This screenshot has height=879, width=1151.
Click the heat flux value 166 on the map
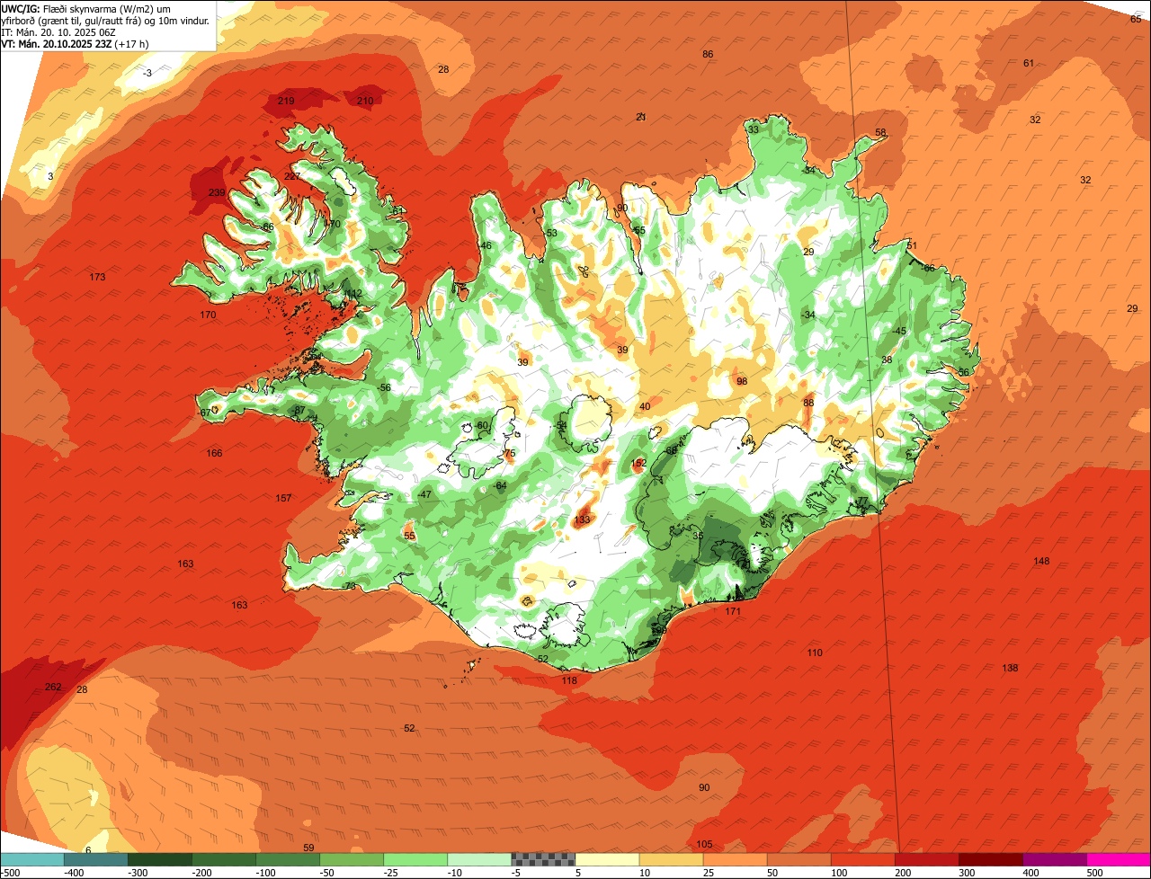pyautogui.click(x=214, y=453)
